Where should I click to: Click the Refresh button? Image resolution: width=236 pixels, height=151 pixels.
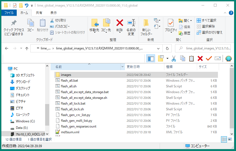(167, 49)
